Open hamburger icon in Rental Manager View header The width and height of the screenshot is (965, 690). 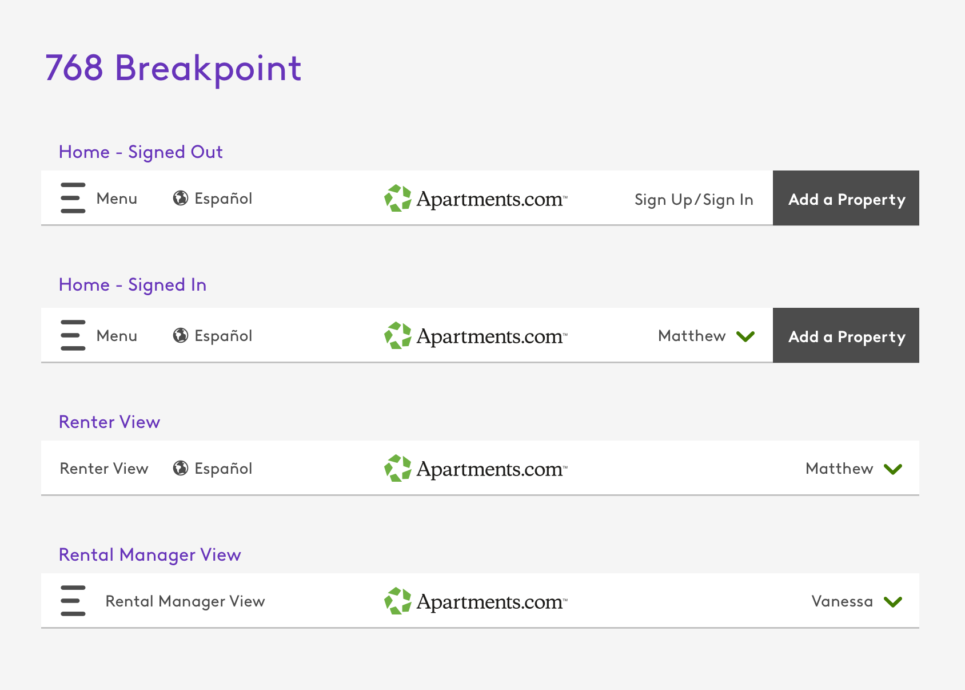point(73,601)
